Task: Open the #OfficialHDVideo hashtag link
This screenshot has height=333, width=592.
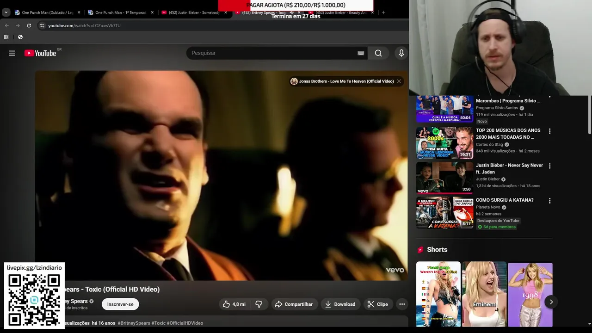Action: click(185, 323)
